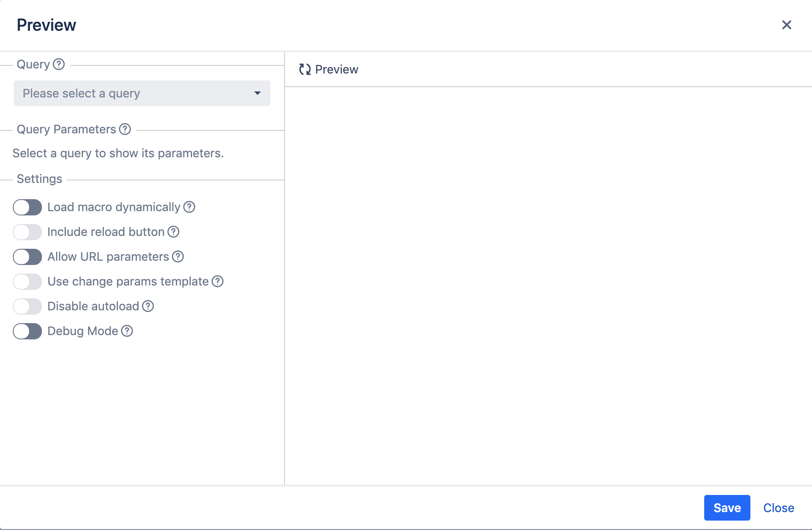Click the Settings section heading
Viewport: 812px width, 530px height.
coord(39,179)
